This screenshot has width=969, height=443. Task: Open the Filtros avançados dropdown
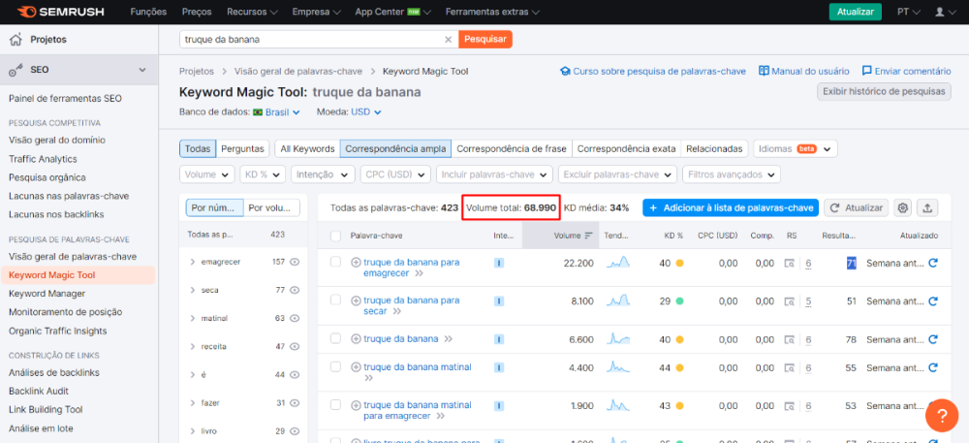(x=731, y=174)
